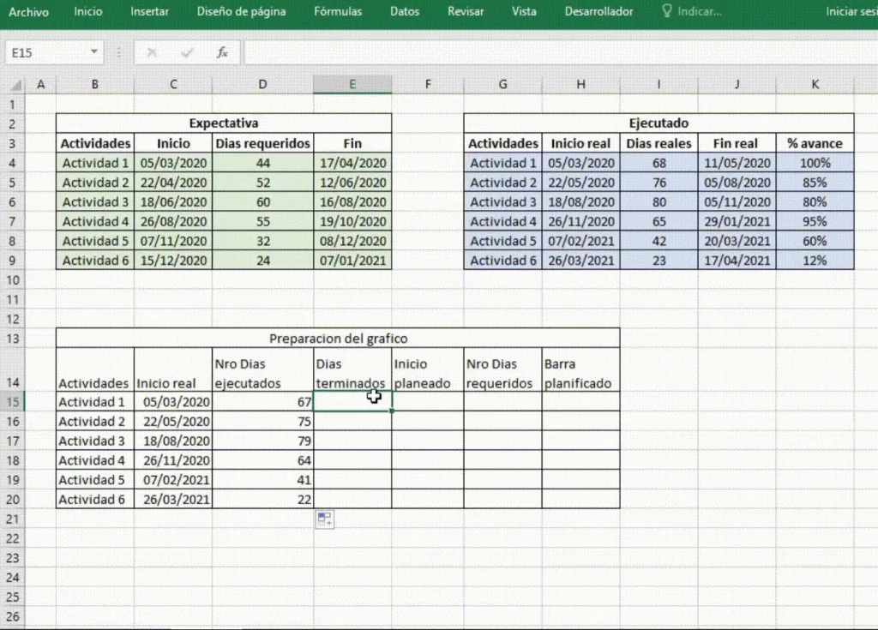Click inside the formula bar input
Image resolution: width=878 pixels, height=630 pixels.
[x=560, y=52]
